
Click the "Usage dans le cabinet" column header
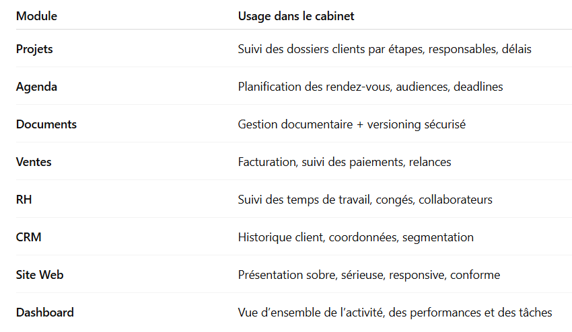pos(296,16)
